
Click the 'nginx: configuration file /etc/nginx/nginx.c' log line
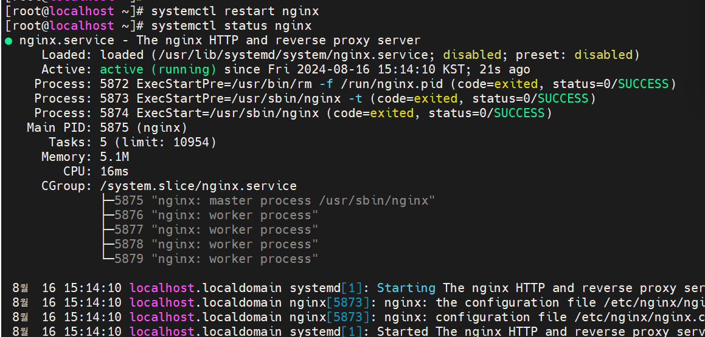click(358, 317)
